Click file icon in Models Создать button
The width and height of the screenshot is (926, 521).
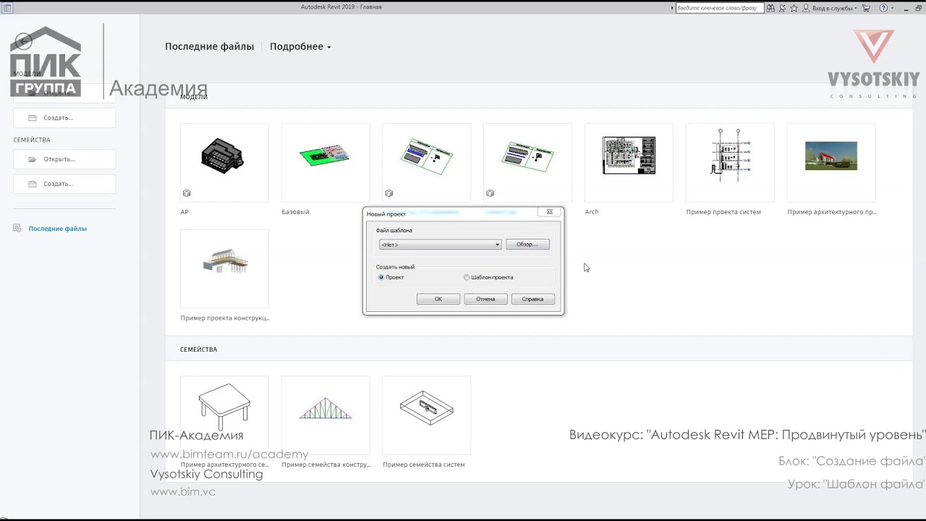pyautogui.click(x=32, y=118)
